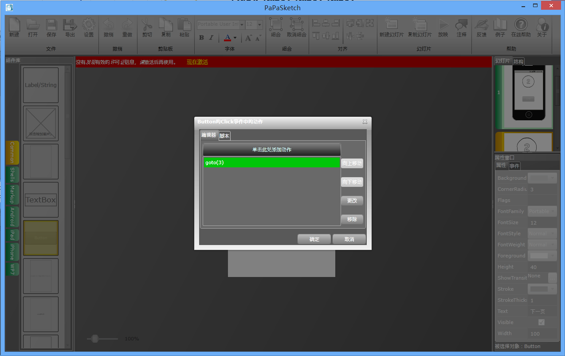
Task: Click the 注释 (Annotation) icon
Action: [462, 24]
